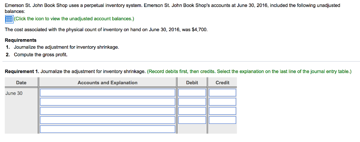The image size is (360, 142).
Task: Click the Date column header
Action: pos(21,83)
